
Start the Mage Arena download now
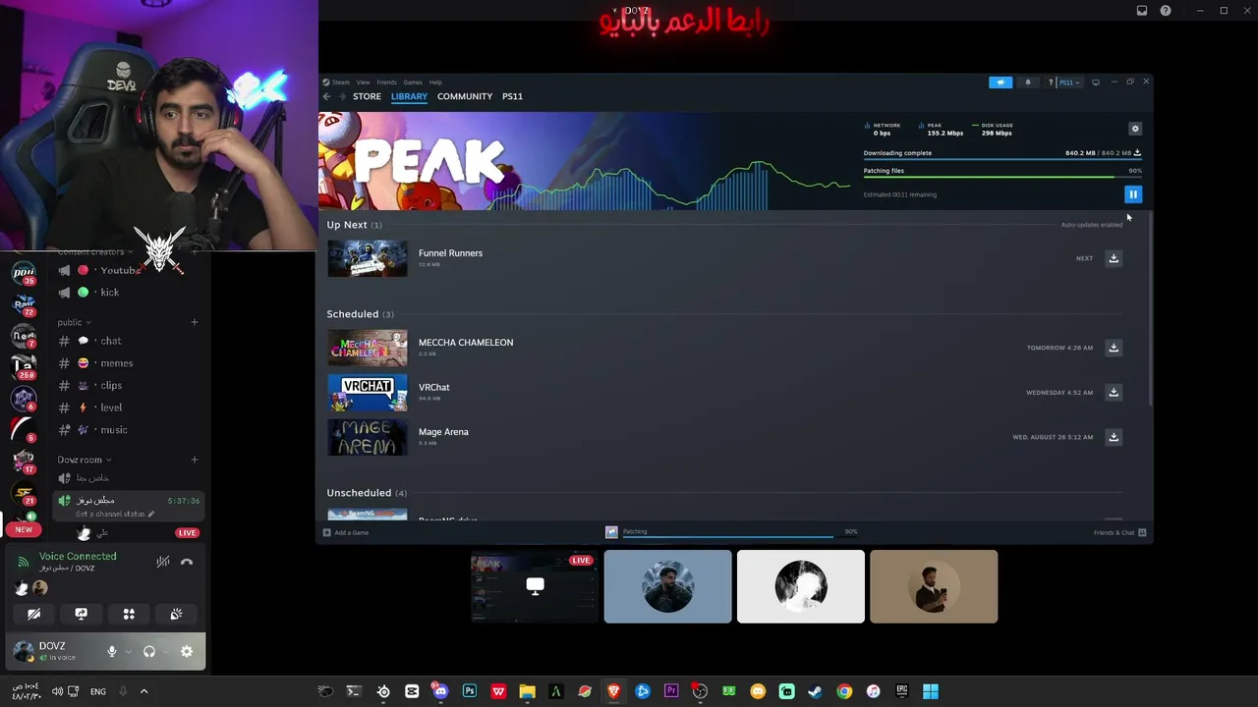(x=1114, y=437)
